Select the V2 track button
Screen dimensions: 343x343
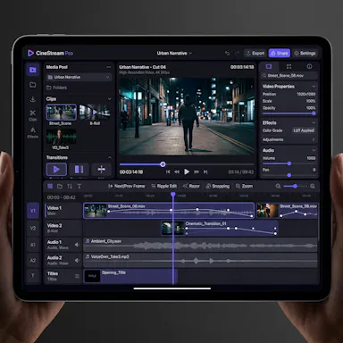tap(33, 229)
